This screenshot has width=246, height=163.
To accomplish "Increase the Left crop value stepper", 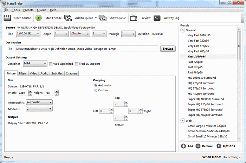I will [111, 109].
